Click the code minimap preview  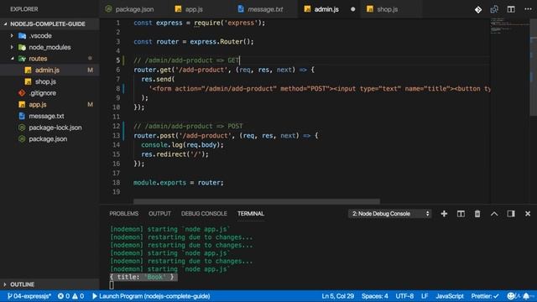pyautogui.click(x=509, y=26)
